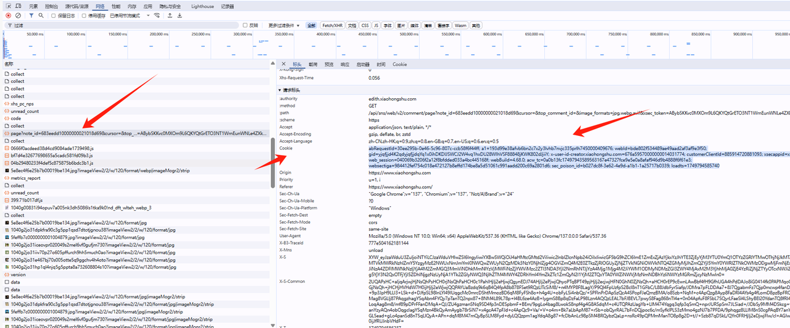
Task: Open the 响应 tab in request details
Action: click(x=344, y=64)
